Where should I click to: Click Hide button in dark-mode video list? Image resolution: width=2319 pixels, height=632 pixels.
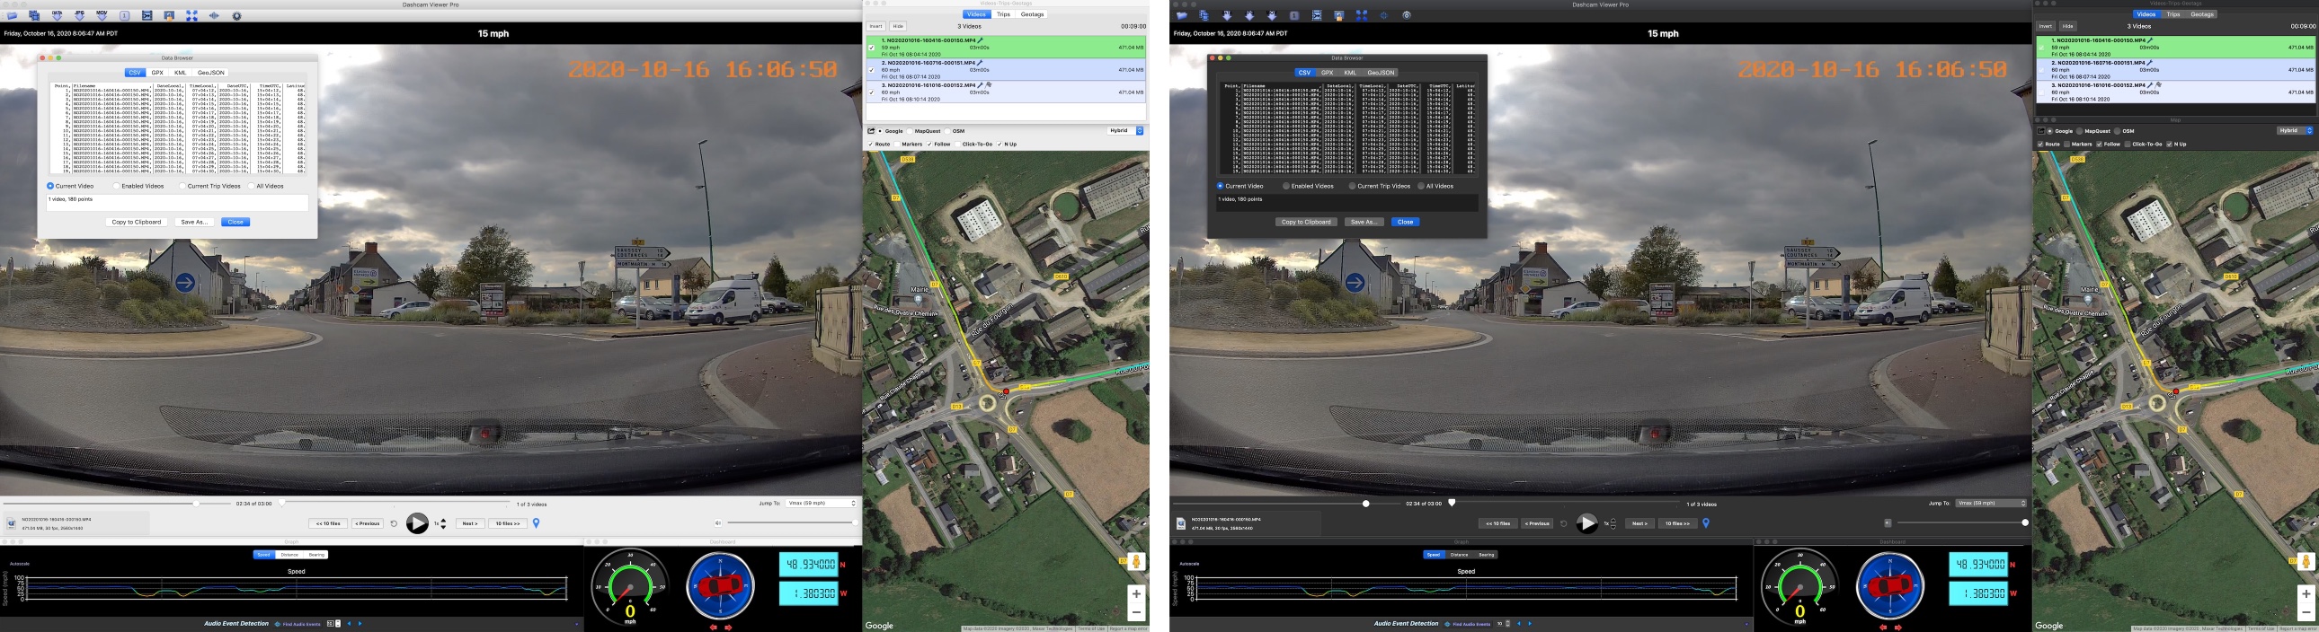click(x=2068, y=26)
